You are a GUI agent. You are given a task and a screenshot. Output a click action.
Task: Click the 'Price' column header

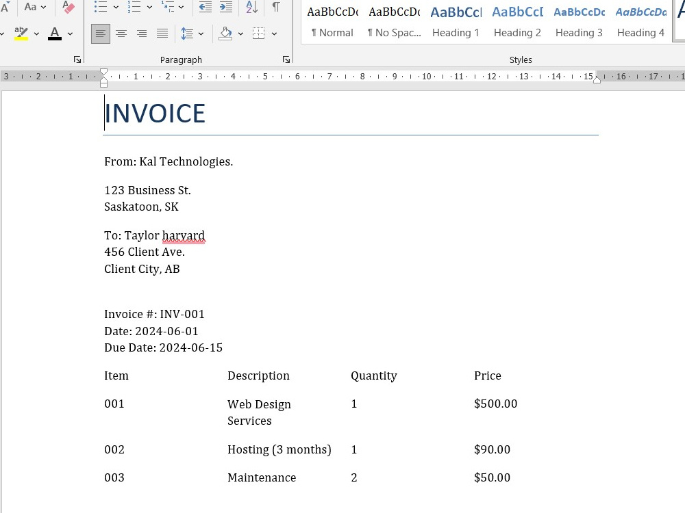[x=488, y=376]
